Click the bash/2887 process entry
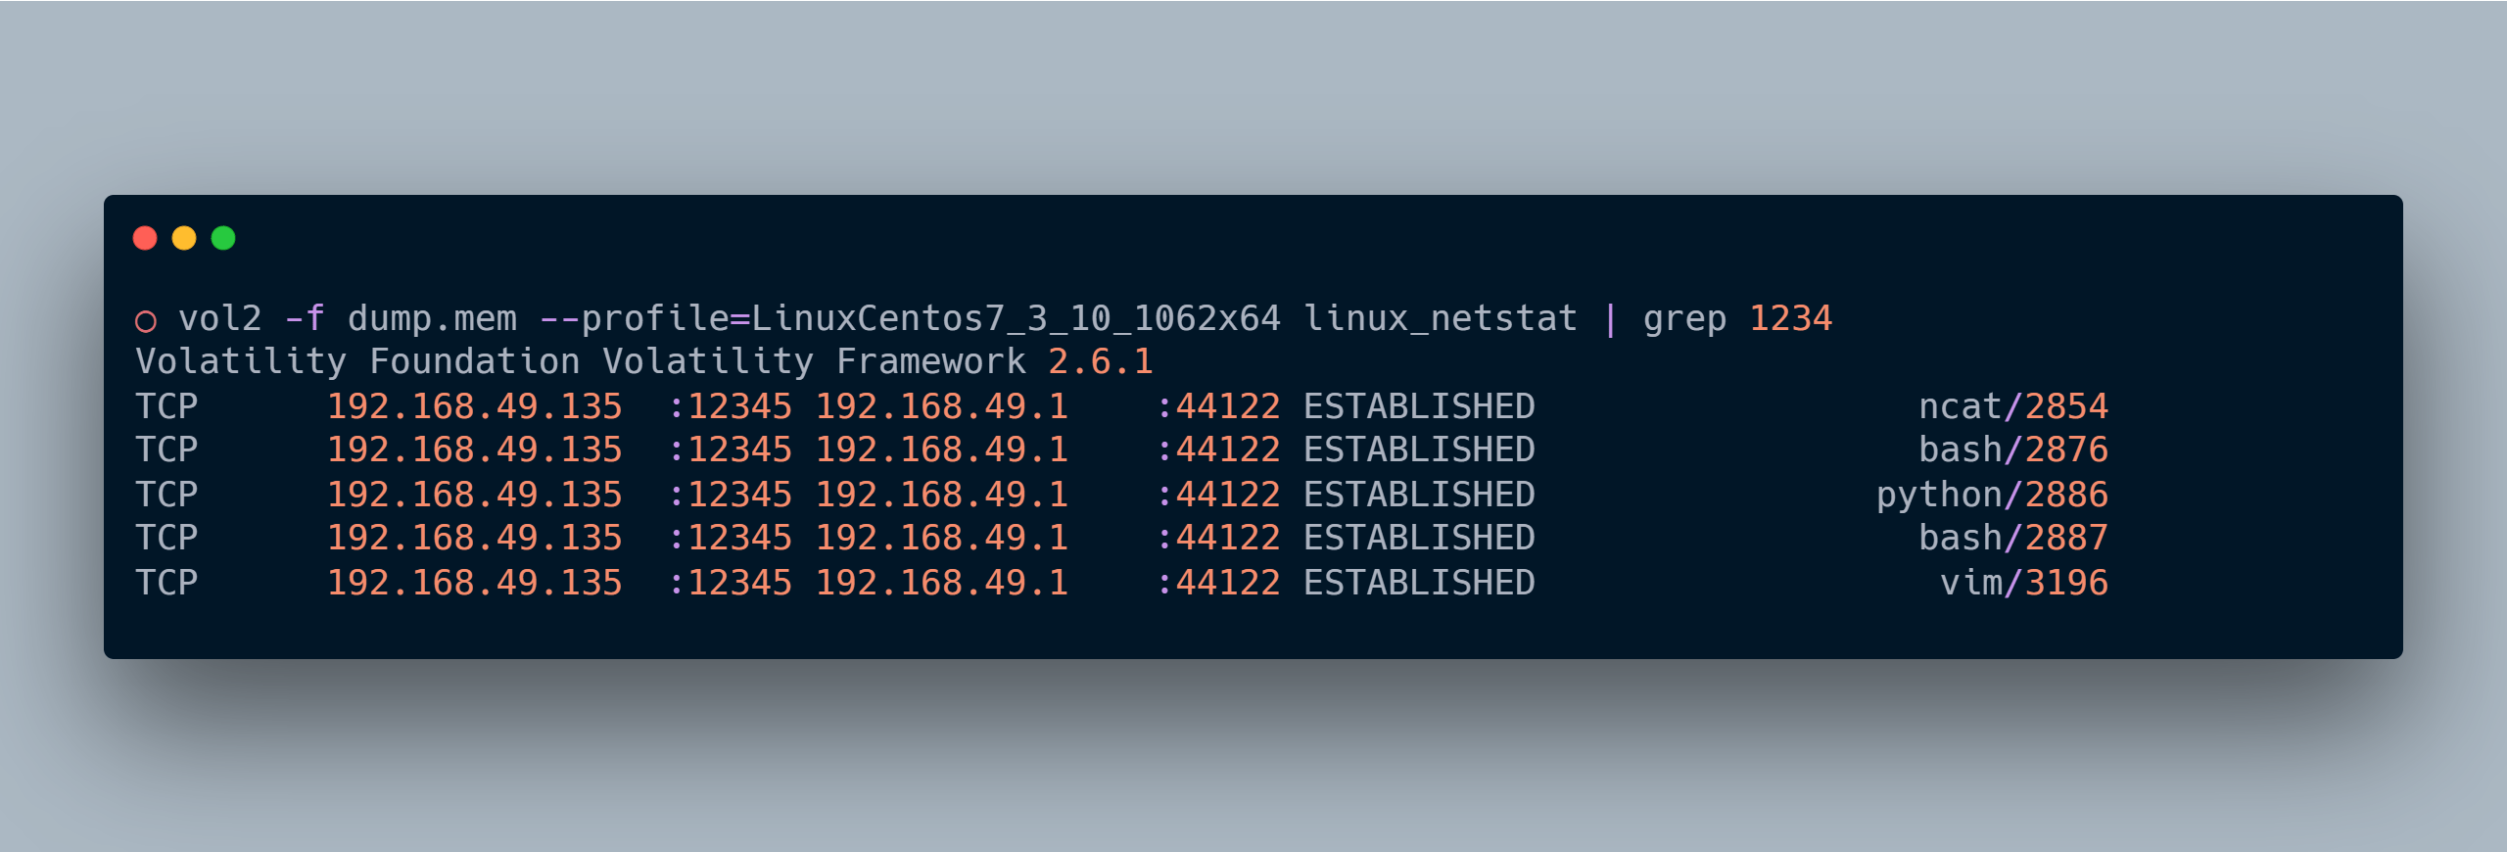Image resolution: width=2507 pixels, height=852 pixels. click(2012, 539)
